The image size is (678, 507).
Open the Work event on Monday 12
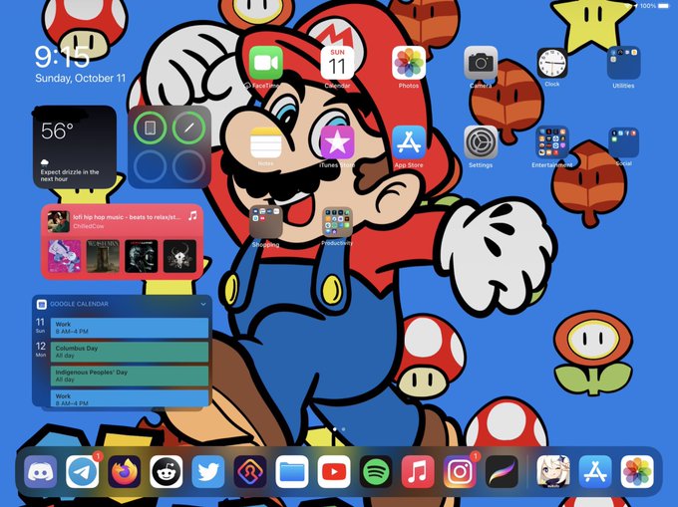pos(130,398)
